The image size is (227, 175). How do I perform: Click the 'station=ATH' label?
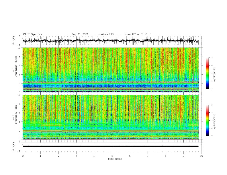click(x=106, y=34)
